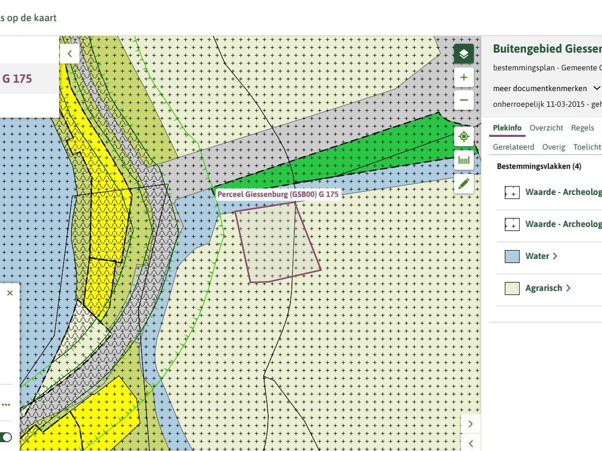Click the blue Water color swatch
Screen dimensions: 602x451
pos(511,256)
